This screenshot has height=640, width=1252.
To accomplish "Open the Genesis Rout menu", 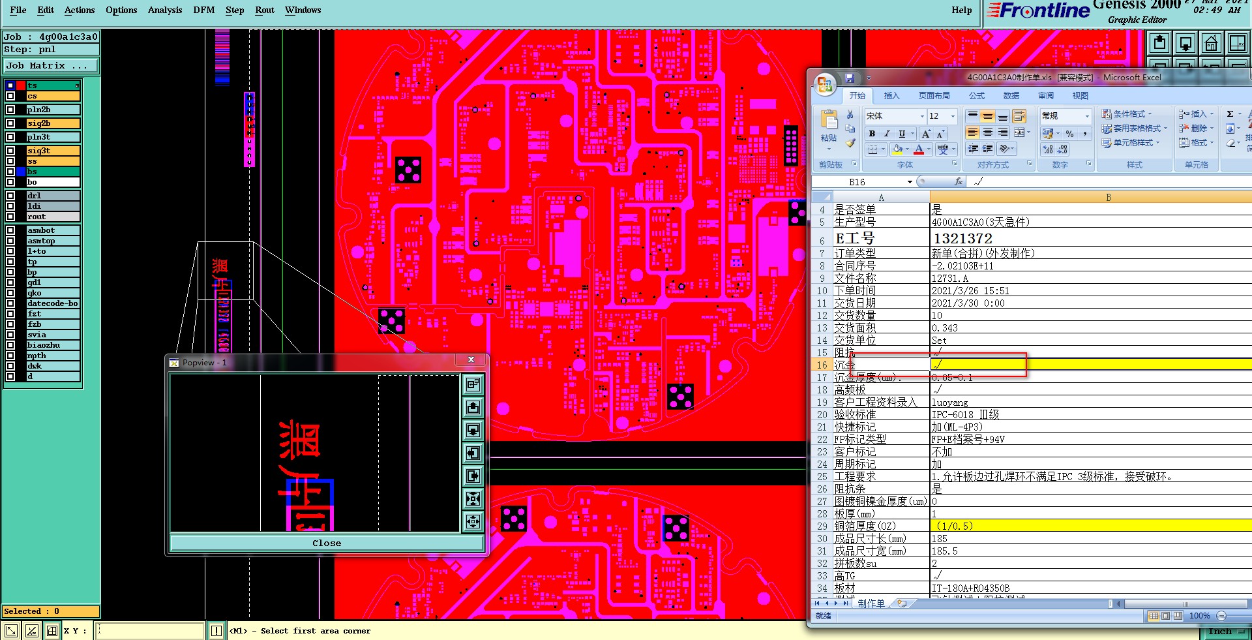I will click(265, 10).
